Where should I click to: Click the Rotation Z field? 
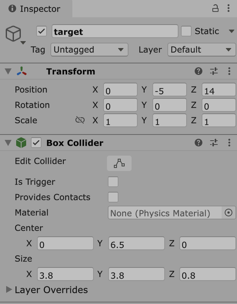219,105
